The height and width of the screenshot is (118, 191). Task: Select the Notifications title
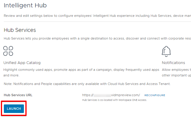(173, 63)
